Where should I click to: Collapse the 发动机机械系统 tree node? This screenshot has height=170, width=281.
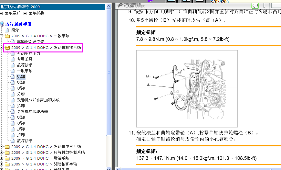(1, 48)
